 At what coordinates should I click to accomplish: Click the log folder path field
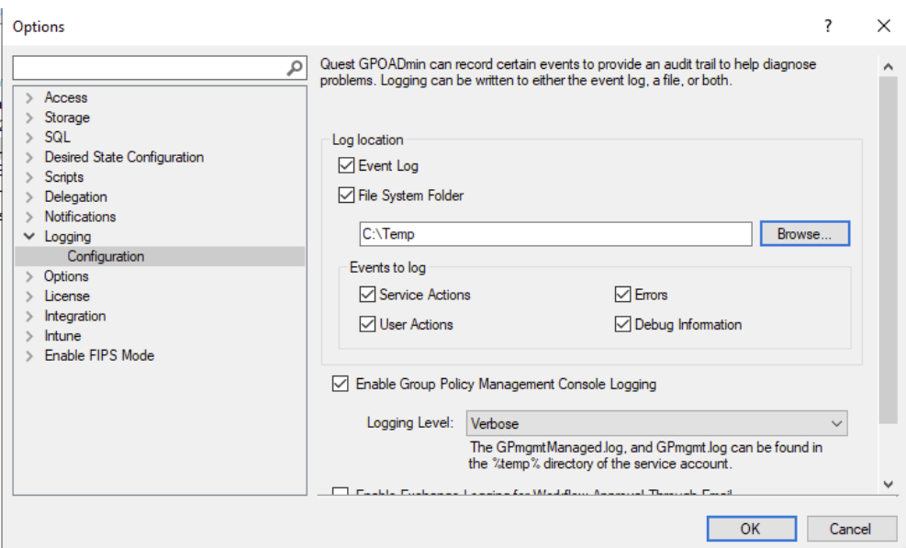555,234
